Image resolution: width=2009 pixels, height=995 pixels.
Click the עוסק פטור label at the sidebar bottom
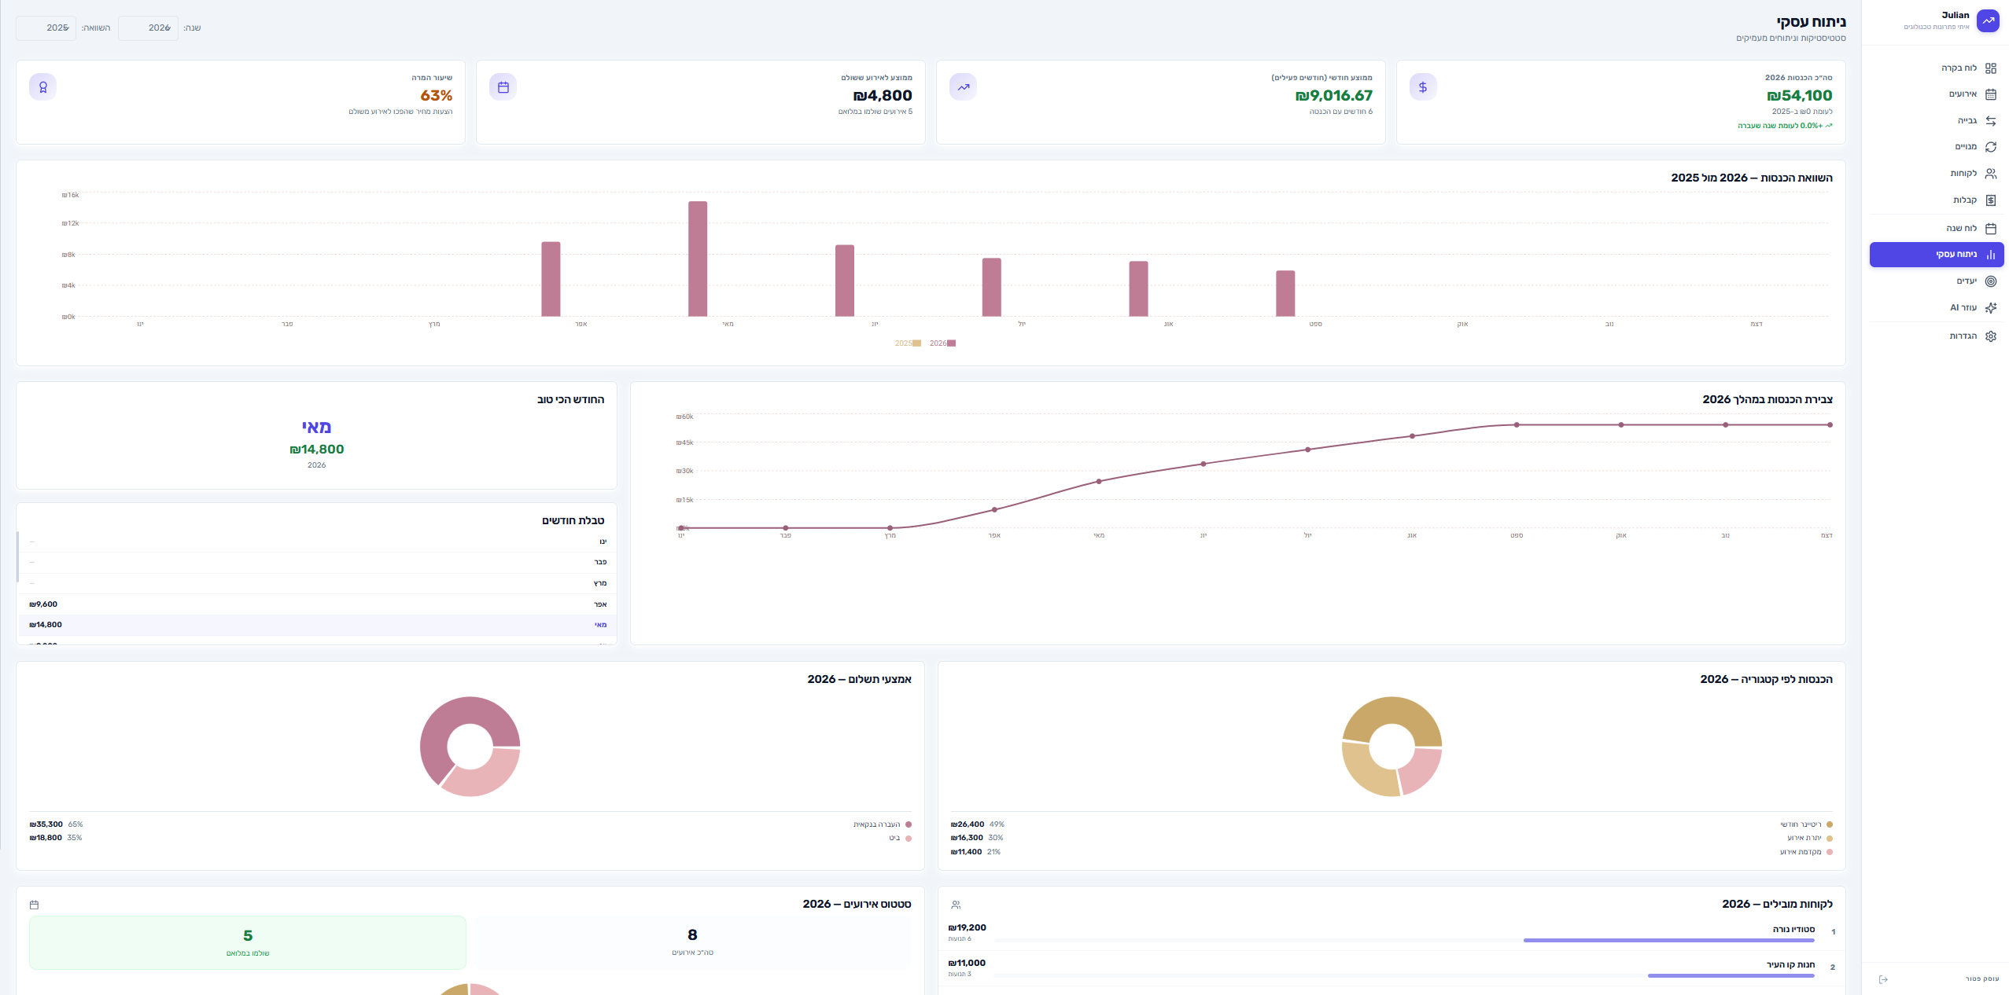point(1981,979)
